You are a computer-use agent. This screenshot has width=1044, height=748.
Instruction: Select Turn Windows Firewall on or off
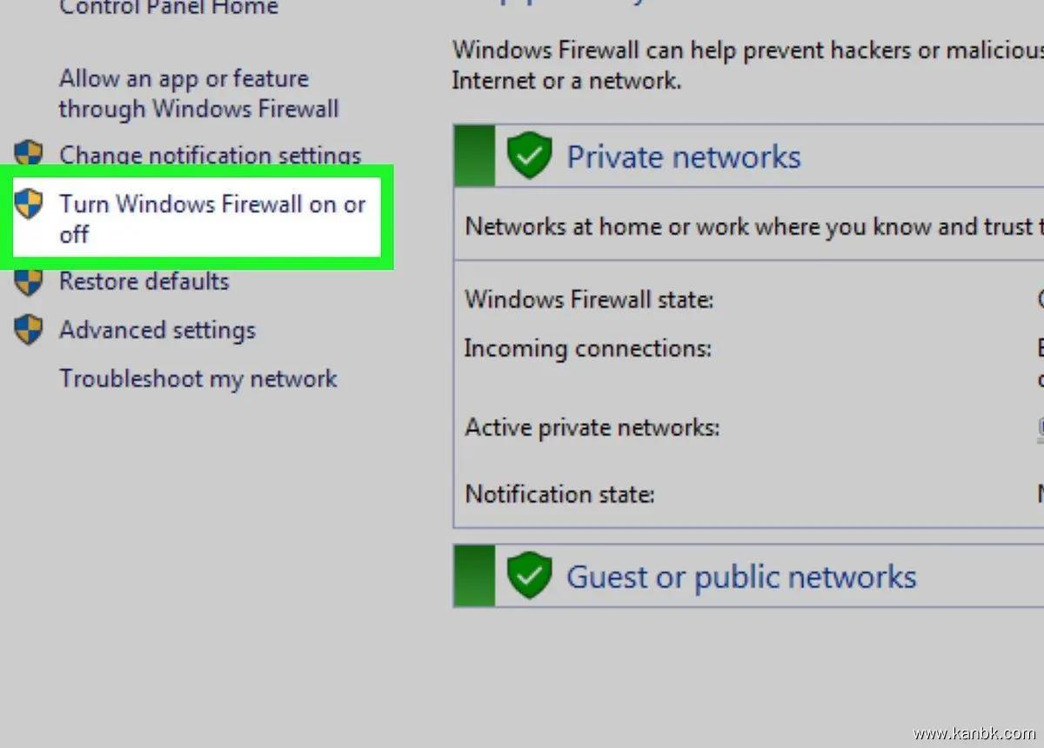(x=212, y=218)
